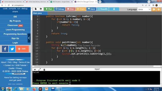Click the clear console icon
The width and height of the screenshot is (162, 91).
(44, 70)
